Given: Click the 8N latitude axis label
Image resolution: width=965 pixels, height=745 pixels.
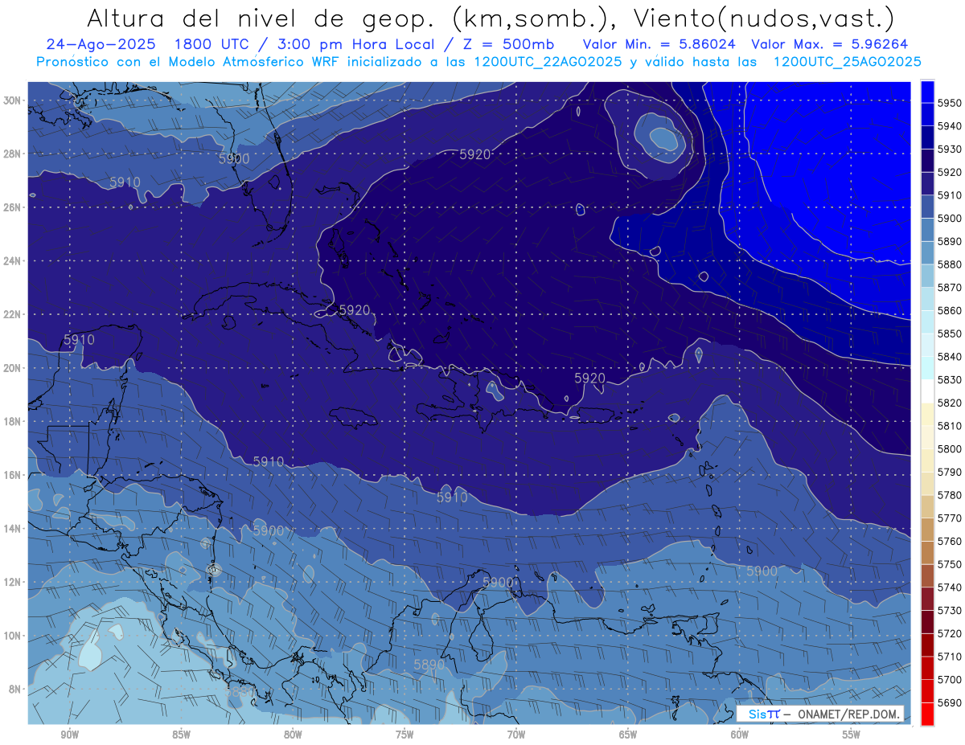Looking at the screenshot, I should pos(14,690).
